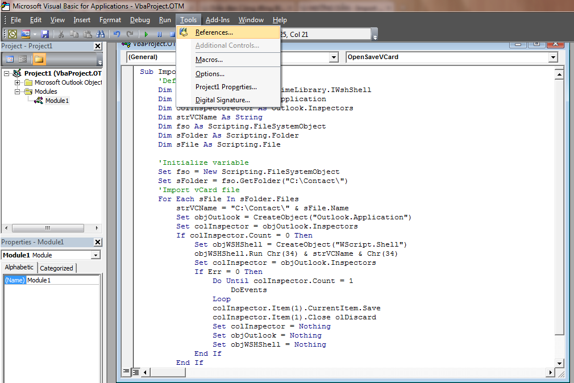Open Module1 Module properties dropdown
The width and height of the screenshot is (574, 383).
(x=95, y=255)
